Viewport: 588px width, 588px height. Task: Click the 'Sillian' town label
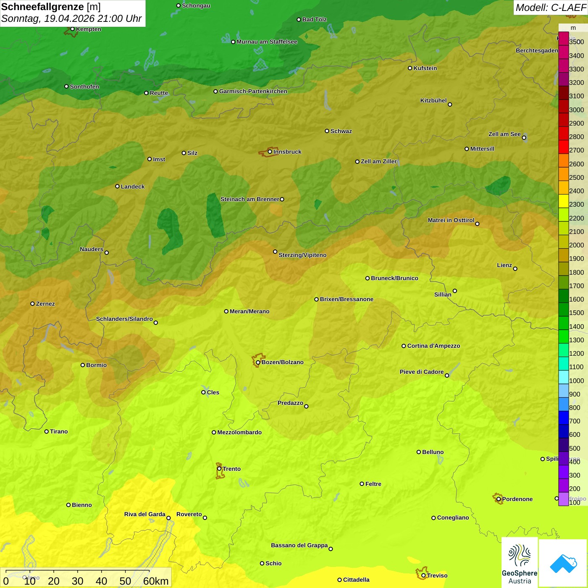coord(443,294)
